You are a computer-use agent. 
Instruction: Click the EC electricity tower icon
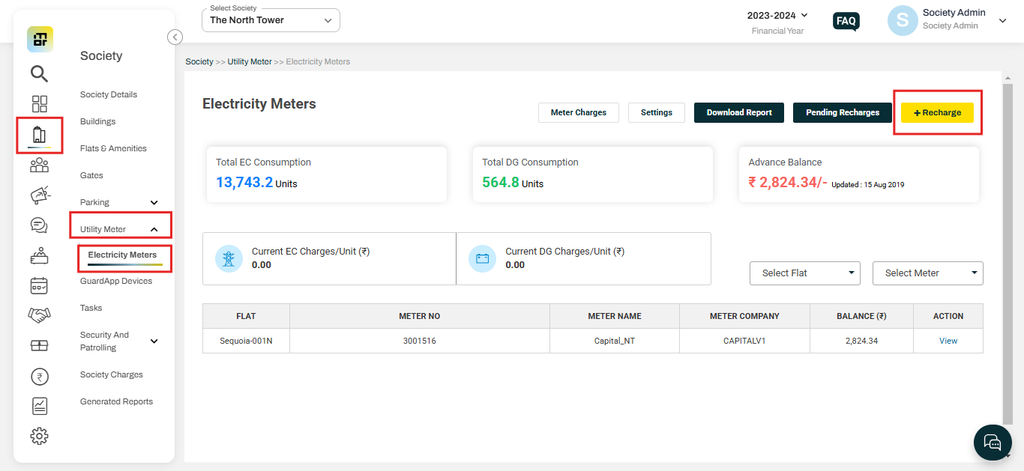tap(229, 258)
